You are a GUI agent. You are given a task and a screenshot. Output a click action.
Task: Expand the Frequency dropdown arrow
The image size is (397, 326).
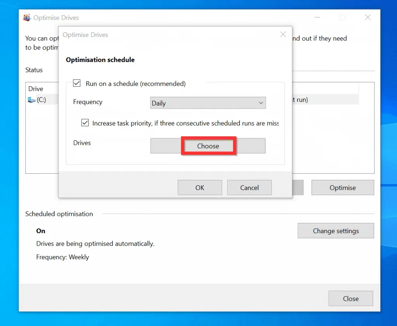(x=261, y=103)
